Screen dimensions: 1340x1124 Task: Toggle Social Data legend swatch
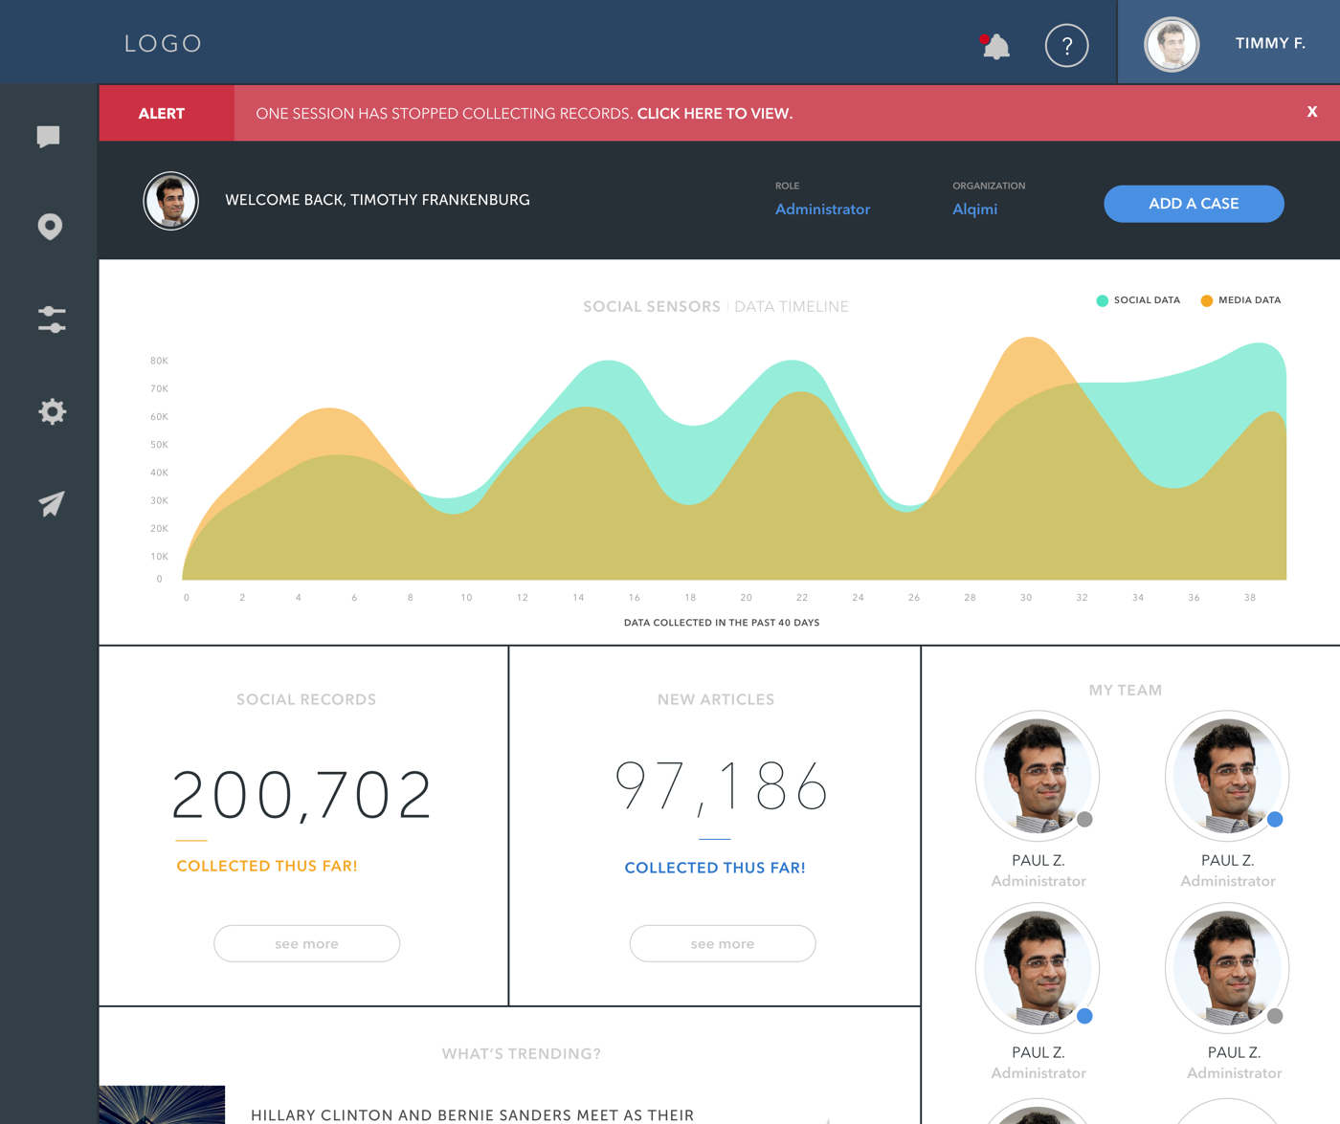[1103, 300]
